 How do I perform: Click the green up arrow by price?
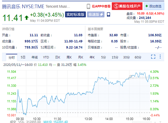click(26, 18)
